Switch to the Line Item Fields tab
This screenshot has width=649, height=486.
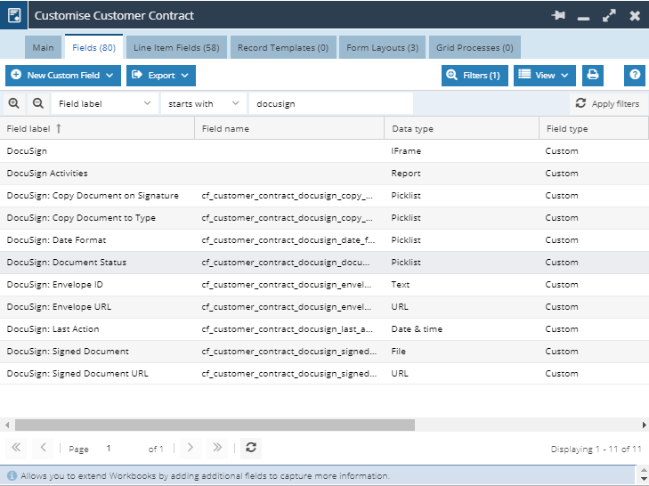pyautogui.click(x=176, y=48)
